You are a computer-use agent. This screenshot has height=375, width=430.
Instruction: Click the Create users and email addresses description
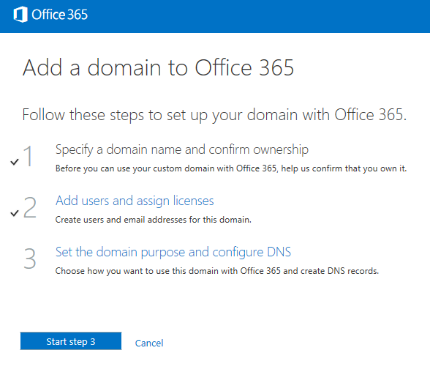tap(154, 220)
